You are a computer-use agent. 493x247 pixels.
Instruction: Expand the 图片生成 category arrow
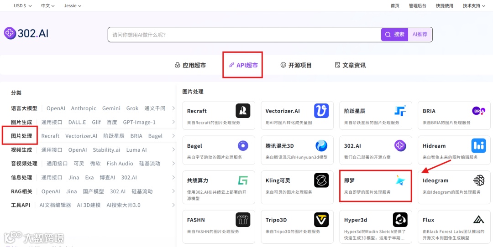point(173,122)
